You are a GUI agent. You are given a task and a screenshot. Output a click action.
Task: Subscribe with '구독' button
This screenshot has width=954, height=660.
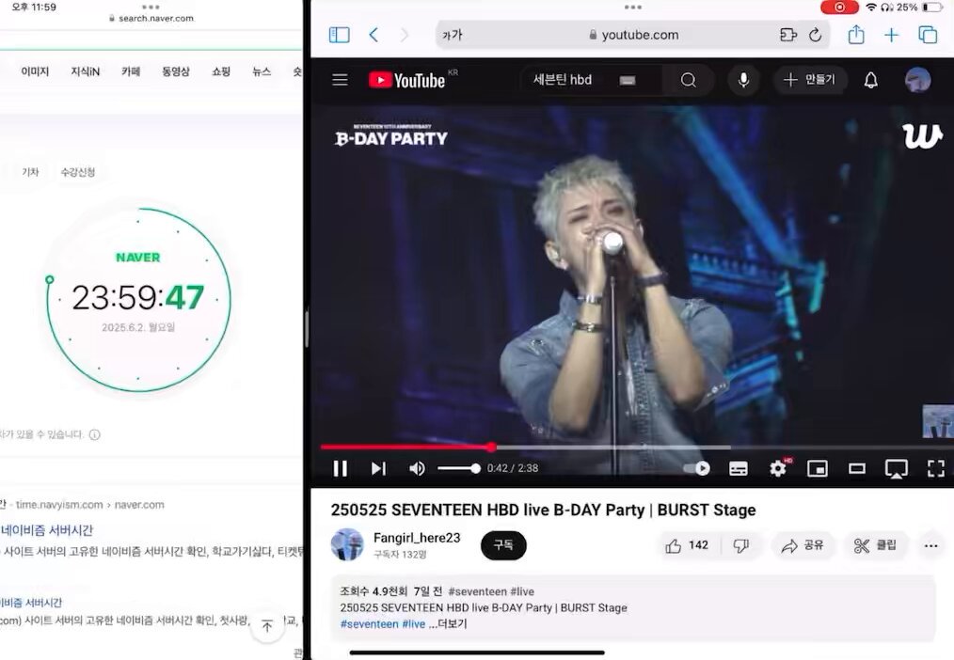(503, 545)
